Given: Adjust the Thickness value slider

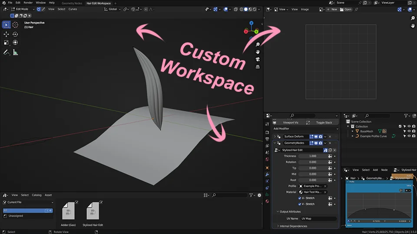Looking at the screenshot, I should tap(312, 156).
